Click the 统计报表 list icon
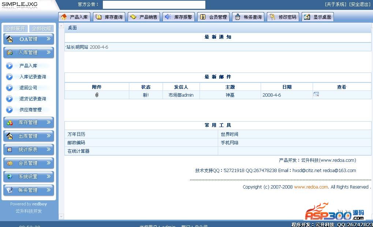Image resolution: width=373 pixels, height=227 pixels. click(x=10, y=150)
